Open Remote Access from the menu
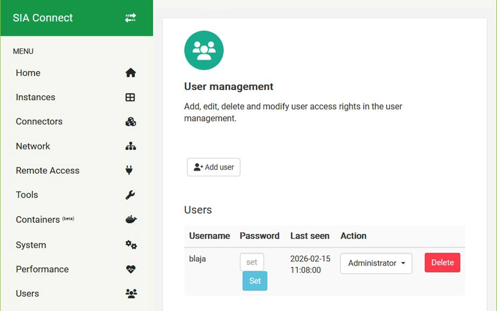This screenshot has width=497, height=311. click(x=48, y=170)
